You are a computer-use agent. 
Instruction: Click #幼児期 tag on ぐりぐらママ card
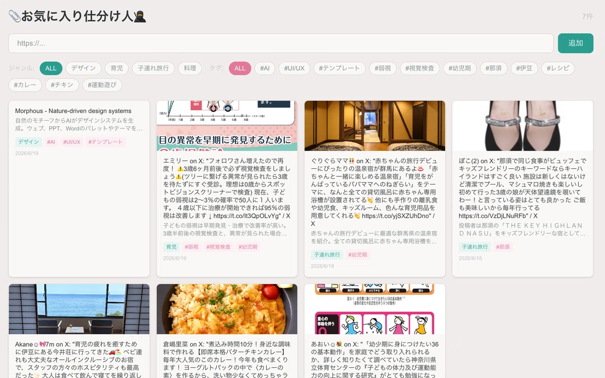tap(357, 255)
